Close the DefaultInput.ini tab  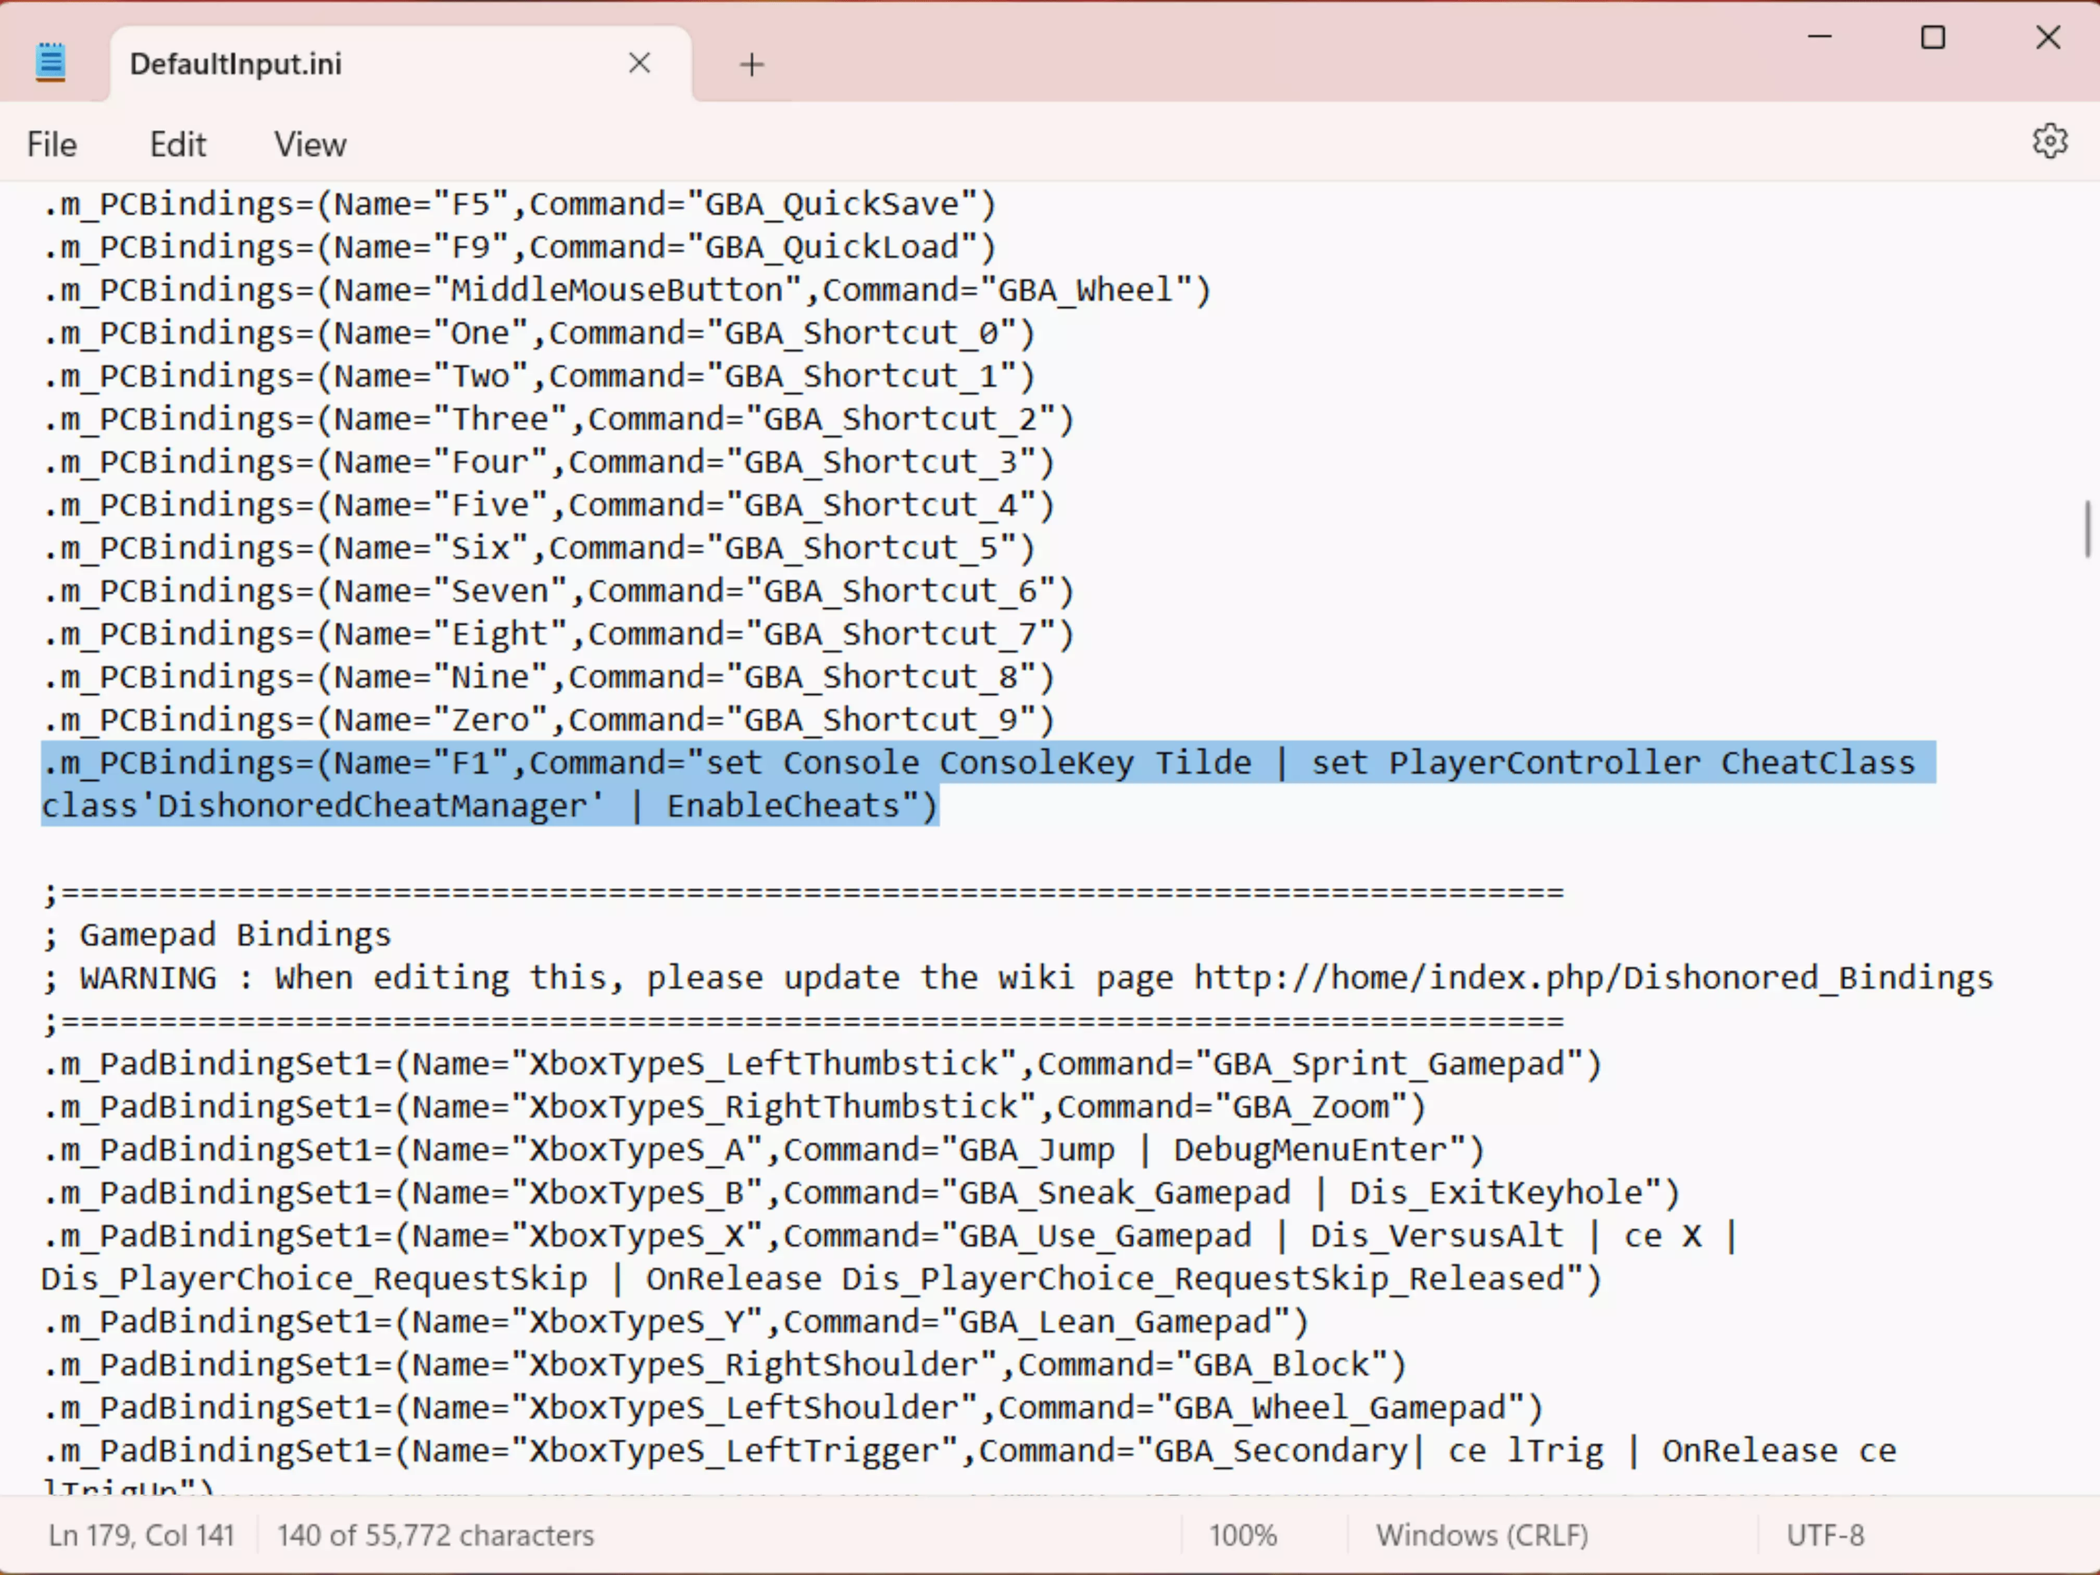[x=639, y=64]
